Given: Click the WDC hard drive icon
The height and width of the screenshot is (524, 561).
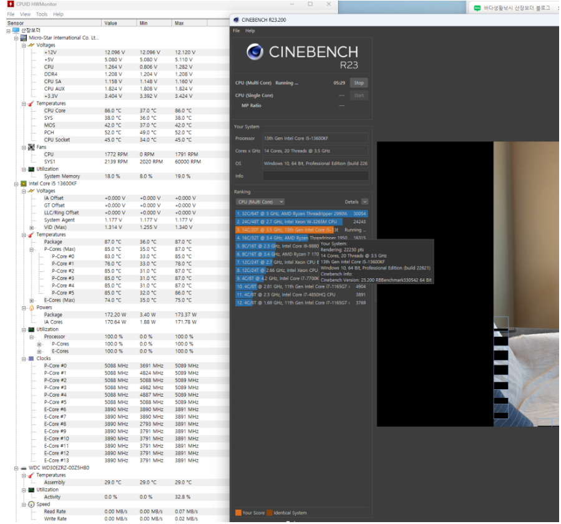Looking at the screenshot, I should [x=24, y=468].
